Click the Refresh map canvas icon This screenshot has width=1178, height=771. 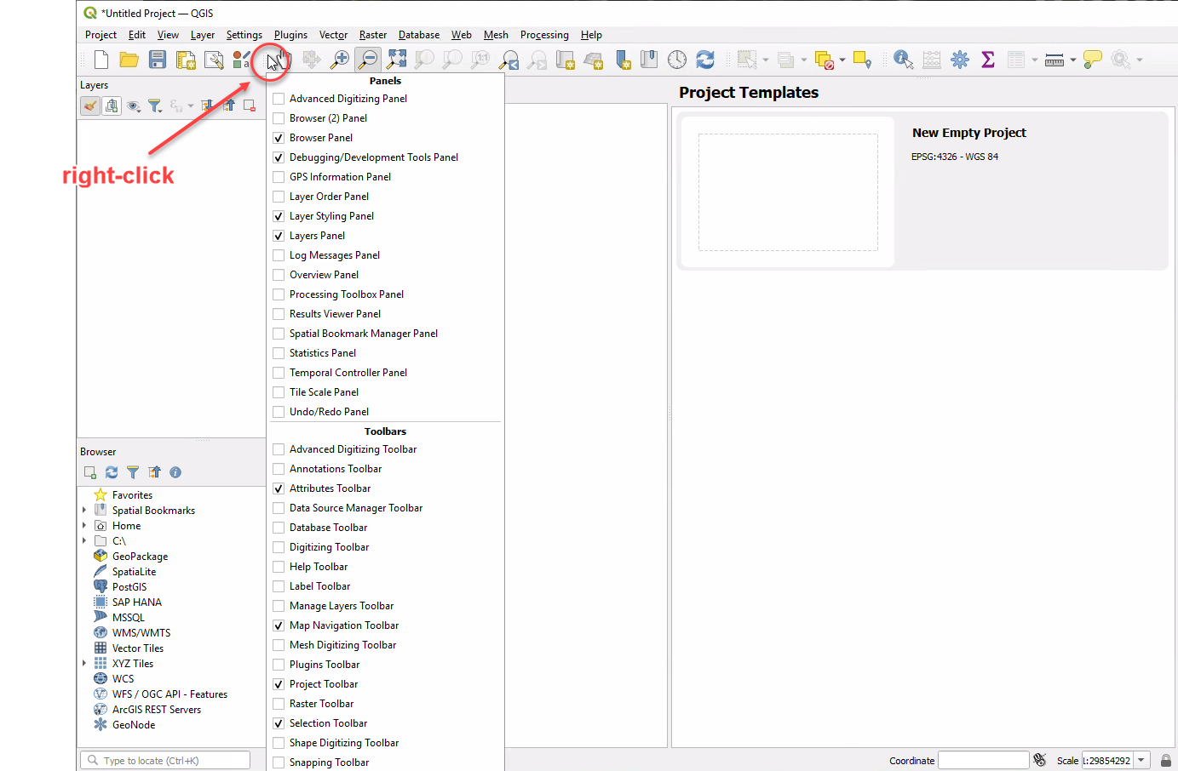pos(705,60)
